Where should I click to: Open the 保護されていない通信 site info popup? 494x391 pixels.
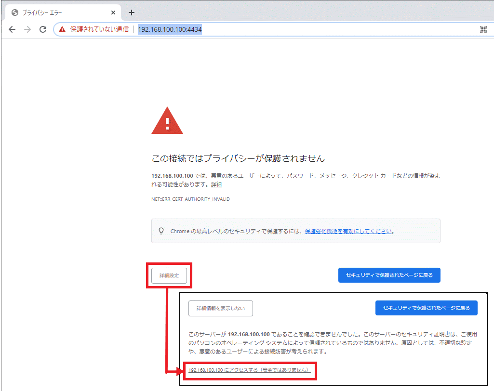click(99, 29)
